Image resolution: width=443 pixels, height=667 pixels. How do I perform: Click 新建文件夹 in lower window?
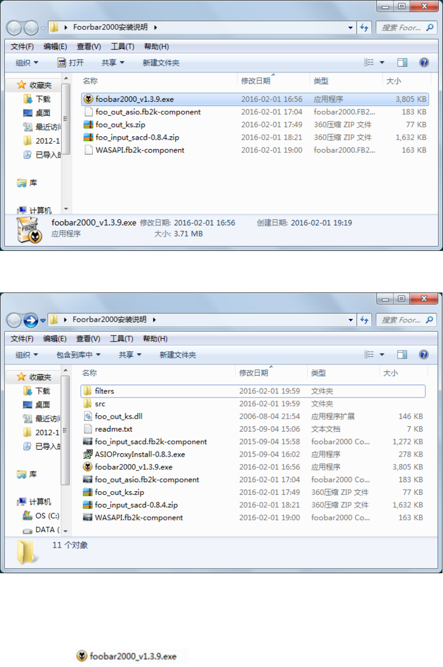(178, 354)
